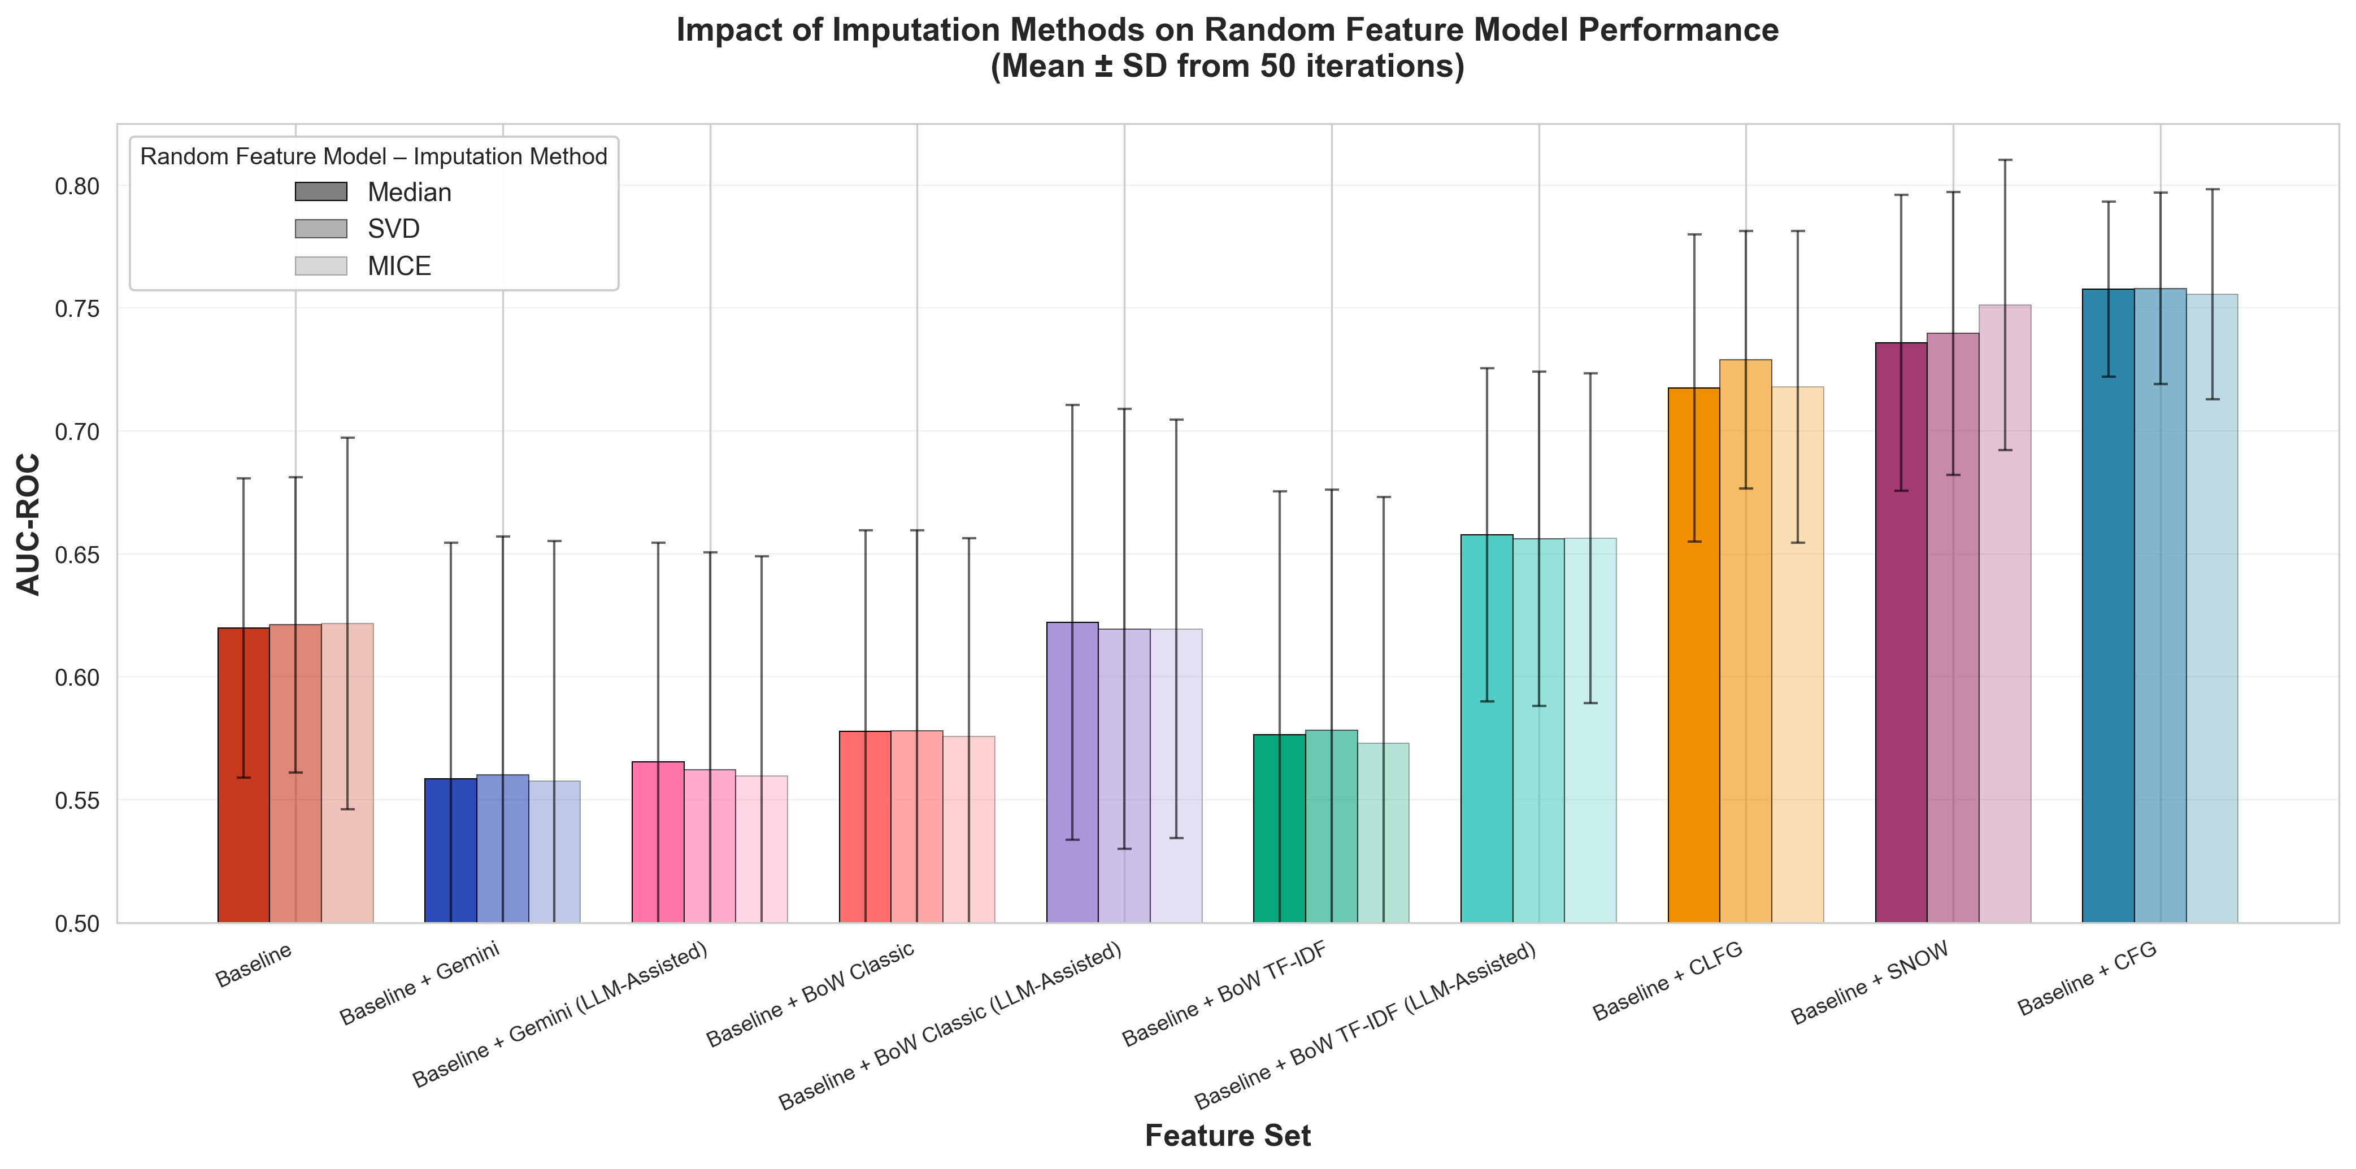Select the dark blue Baseline + Gemini Median bar

pos(450,850)
